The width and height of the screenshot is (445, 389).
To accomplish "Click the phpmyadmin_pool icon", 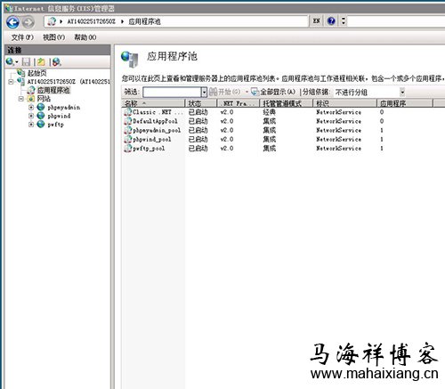I will click(x=127, y=130).
